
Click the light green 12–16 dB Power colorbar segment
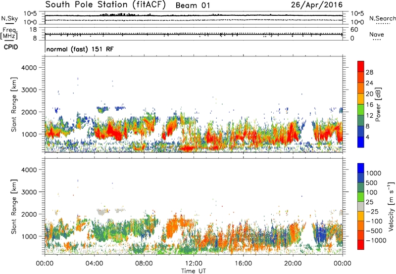361,109
